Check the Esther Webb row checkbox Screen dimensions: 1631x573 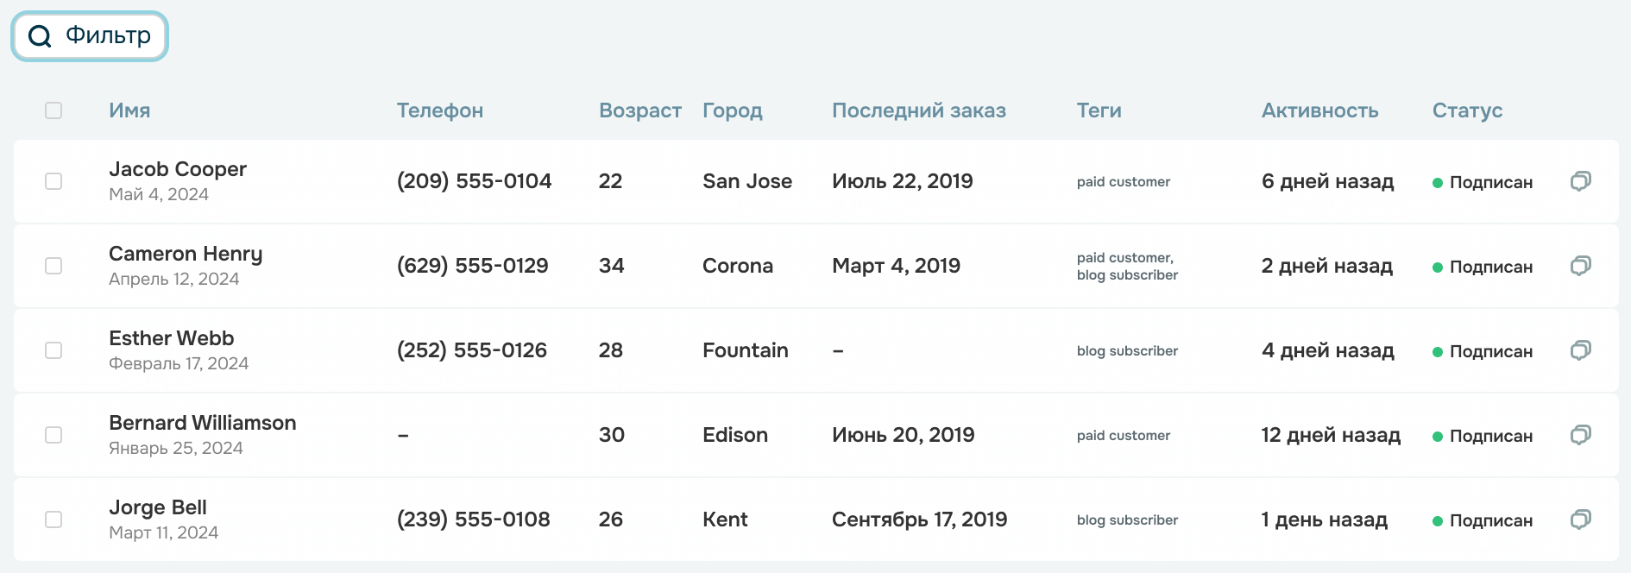coord(54,350)
